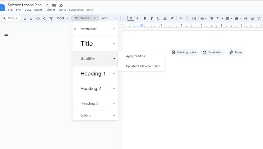Screen dimensions: 263x149
Task: Click the blue ruler indent marker
Action: coord(142,26)
